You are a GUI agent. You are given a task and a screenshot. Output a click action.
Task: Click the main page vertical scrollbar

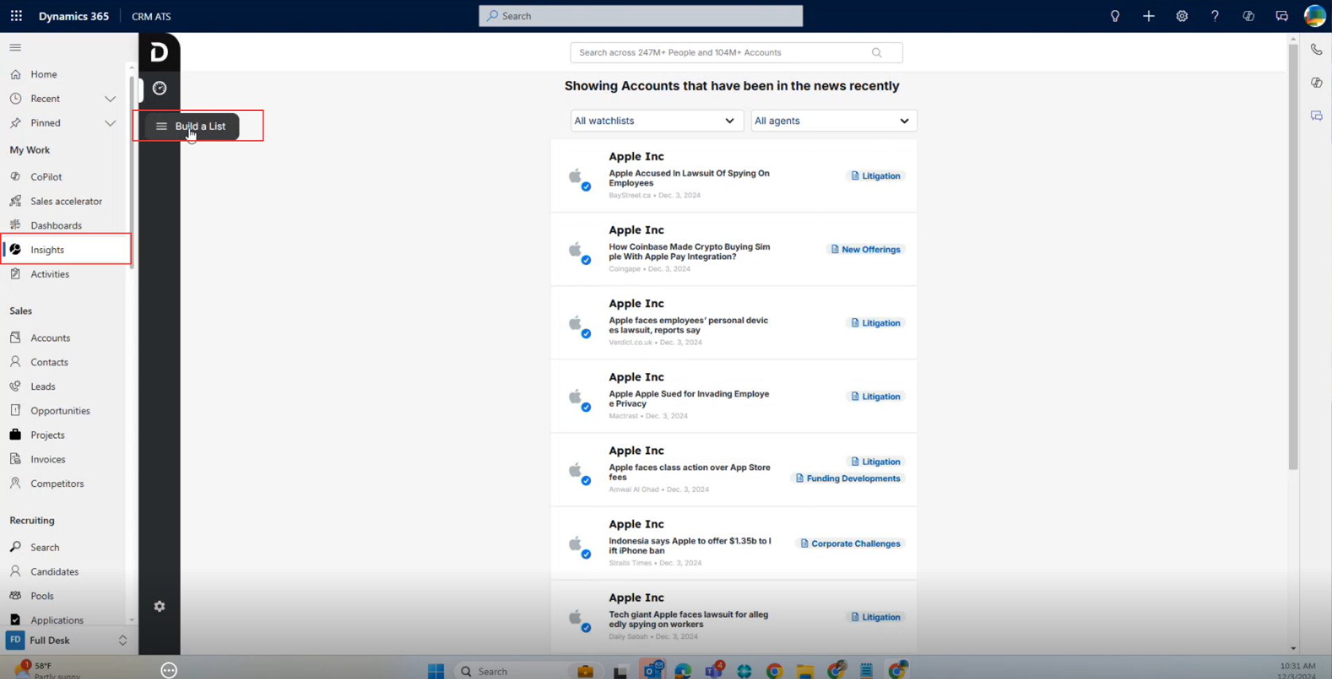tap(1293, 257)
